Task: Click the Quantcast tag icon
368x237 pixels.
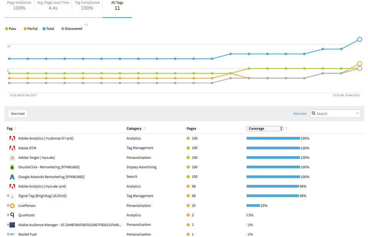Action: [x=12, y=215]
